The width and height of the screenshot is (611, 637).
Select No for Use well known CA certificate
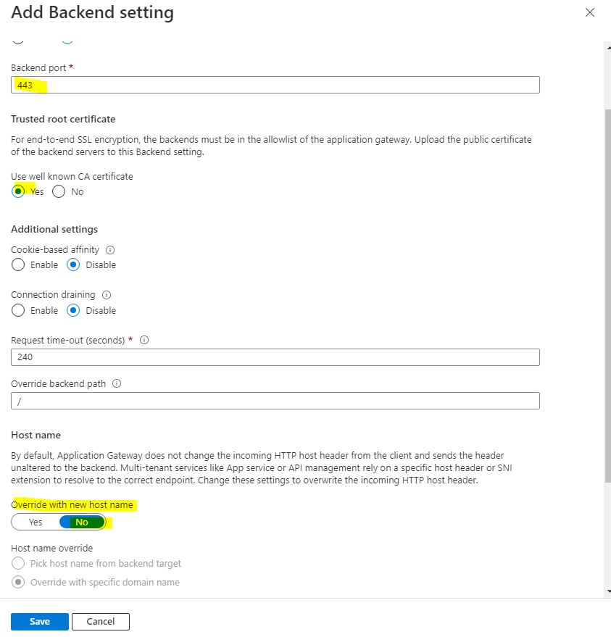click(59, 191)
